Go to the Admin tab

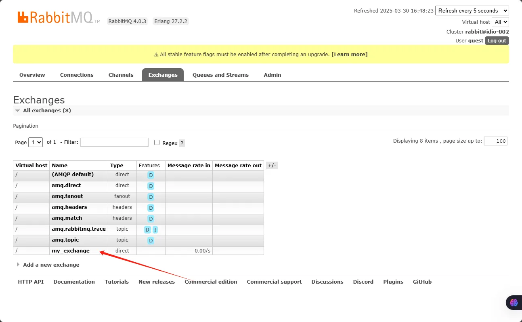(x=273, y=75)
